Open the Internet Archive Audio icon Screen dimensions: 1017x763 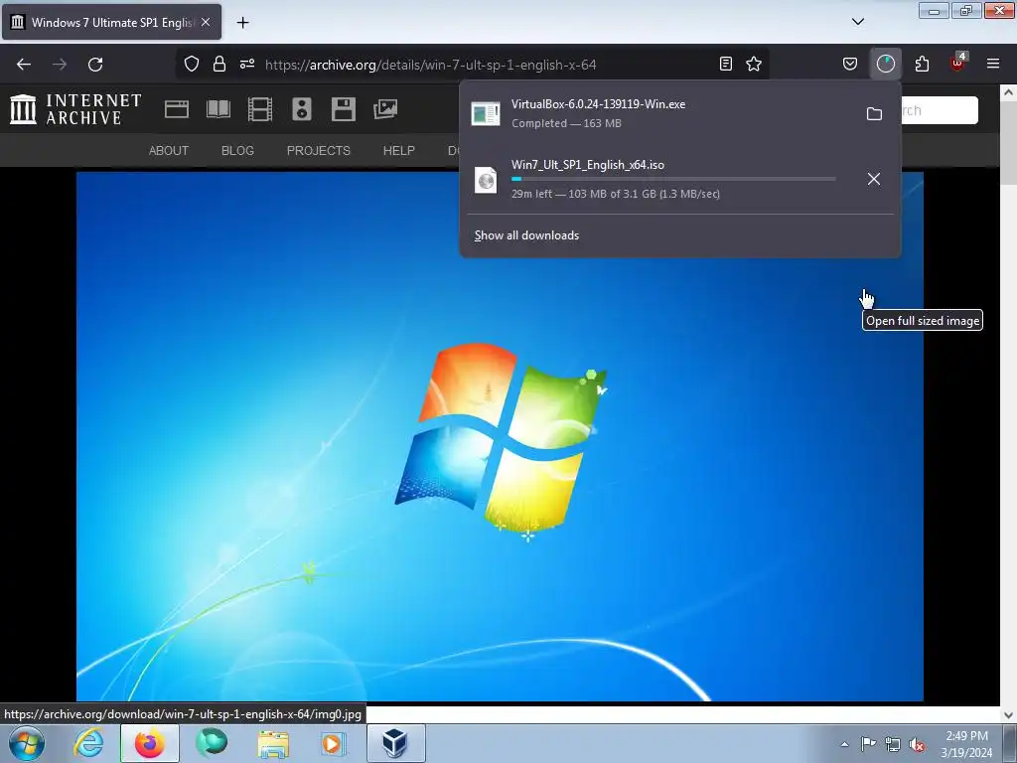tap(302, 109)
